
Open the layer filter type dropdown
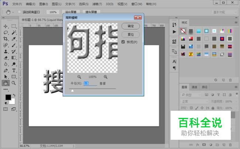tap(191, 95)
